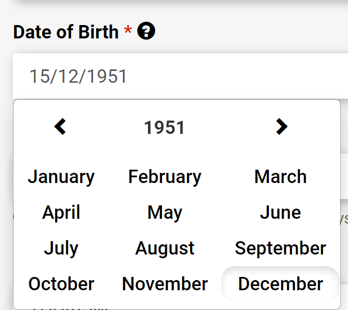348x310 pixels.
Task: Choose May in the month picker
Action: [x=165, y=212]
